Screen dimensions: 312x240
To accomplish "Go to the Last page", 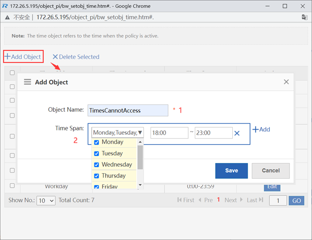I will pos(254,200).
